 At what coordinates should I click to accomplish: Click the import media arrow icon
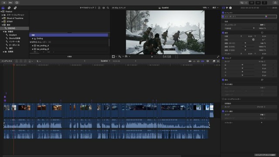pyautogui.click(x=4, y=3)
